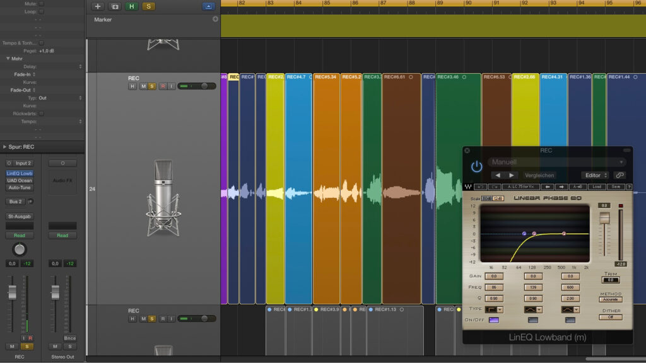646x363 pixels.
Task: Collapse the Mehr section triangle
Action: 8,59
